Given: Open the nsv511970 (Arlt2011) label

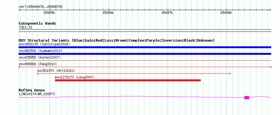Looking at the screenshot, I should 56,71.
